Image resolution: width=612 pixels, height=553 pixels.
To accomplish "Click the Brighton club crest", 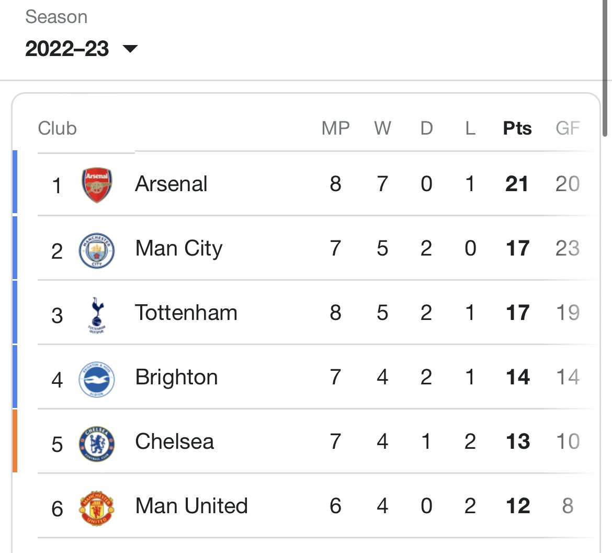I will (x=97, y=380).
